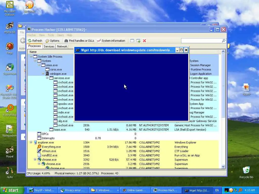This screenshot has height=194, width=259.
Task: Open Pego desktop shortcut
Action: pos(10,48)
